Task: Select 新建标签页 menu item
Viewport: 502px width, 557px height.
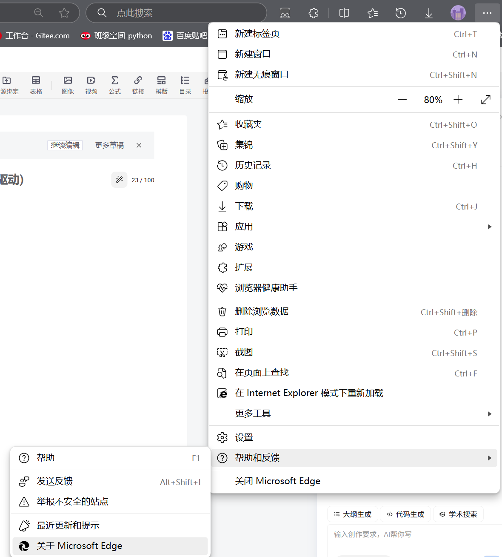Action: (354, 34)
